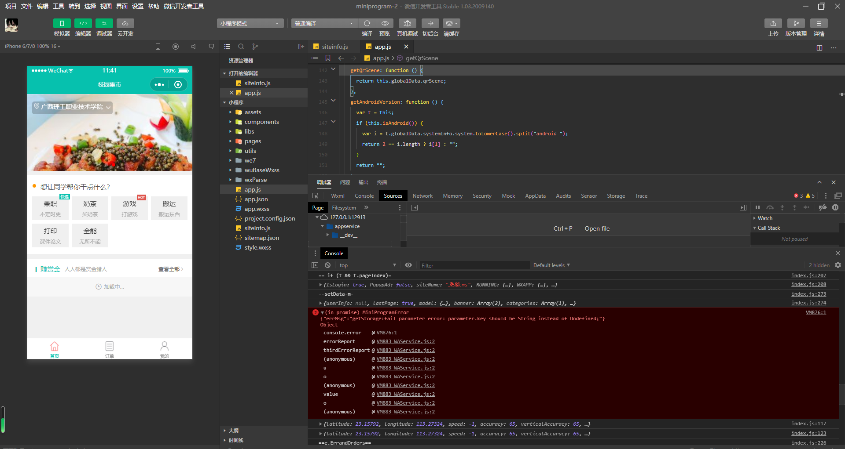This screenshot has width=845, height=449.
Task: Open the VM876:1 error source link
Action: point(816,312)
